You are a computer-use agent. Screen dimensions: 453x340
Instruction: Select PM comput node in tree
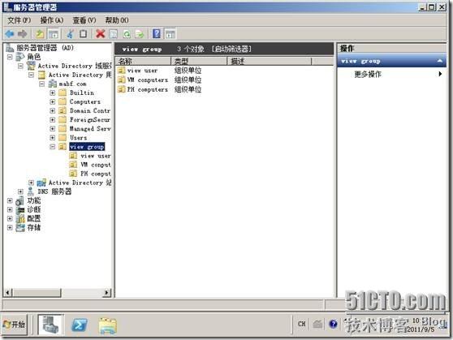tap(95, 174)
